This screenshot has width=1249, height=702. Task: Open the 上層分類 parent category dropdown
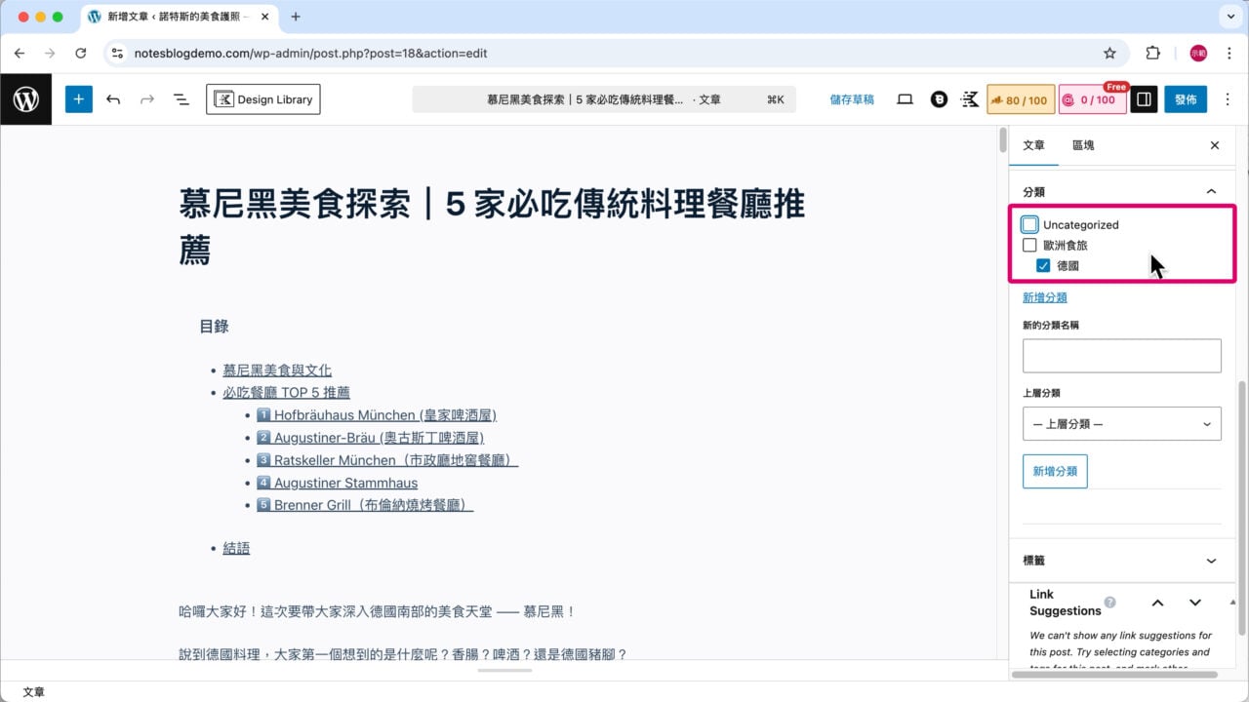(x=1121, y=423)
